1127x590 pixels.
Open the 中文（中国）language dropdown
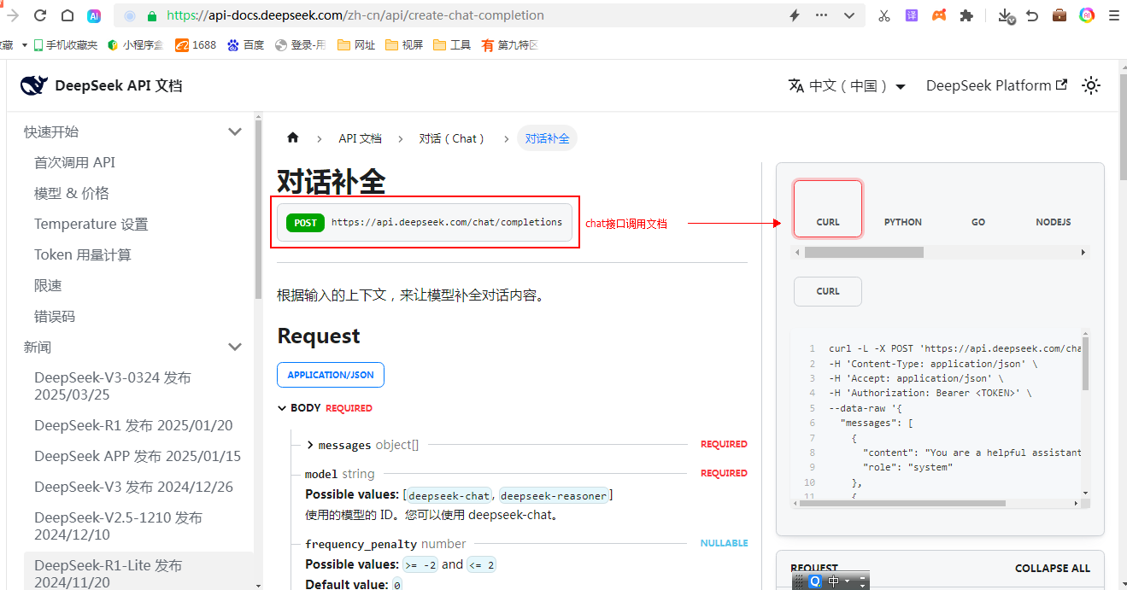coord(847,85)
